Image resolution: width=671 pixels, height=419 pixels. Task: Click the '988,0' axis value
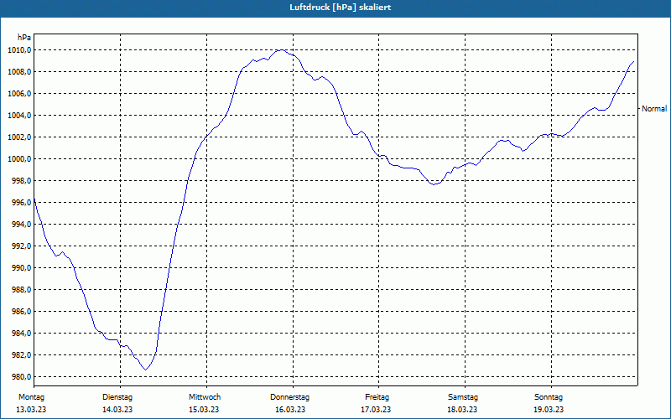coord(21,290)
